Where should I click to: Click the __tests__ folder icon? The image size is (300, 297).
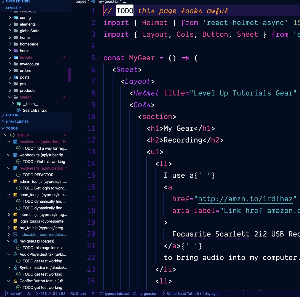18,104
